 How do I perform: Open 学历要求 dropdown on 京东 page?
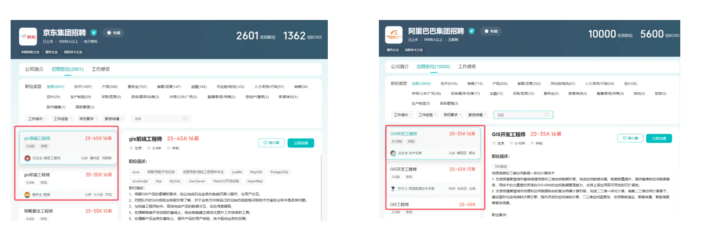tap(89, 119)
